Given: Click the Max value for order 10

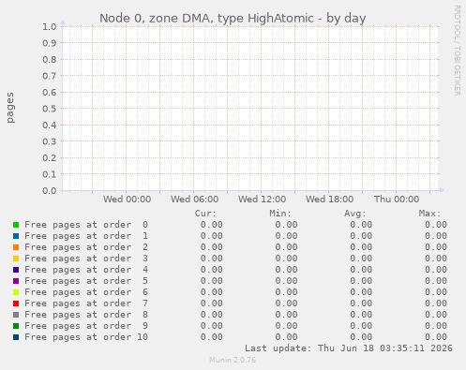Looking at the screenshot, I should [436, 337].
